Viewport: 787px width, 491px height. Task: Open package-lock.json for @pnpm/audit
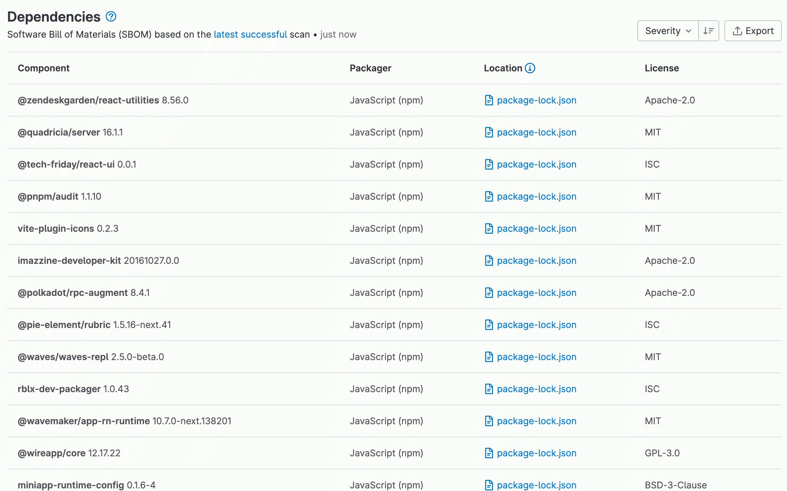point(536,196)
